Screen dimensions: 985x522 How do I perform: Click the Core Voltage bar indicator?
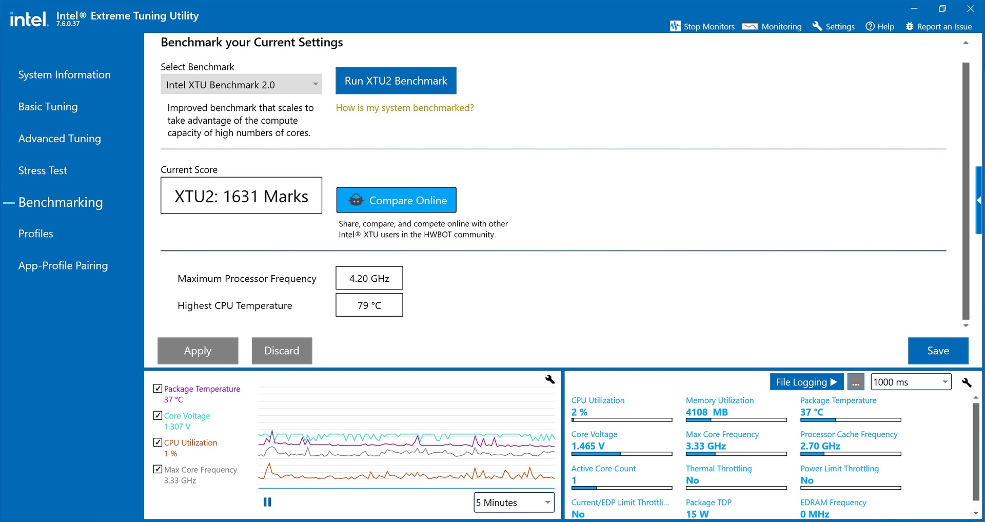pyautogui.click(x=622, y=454)
